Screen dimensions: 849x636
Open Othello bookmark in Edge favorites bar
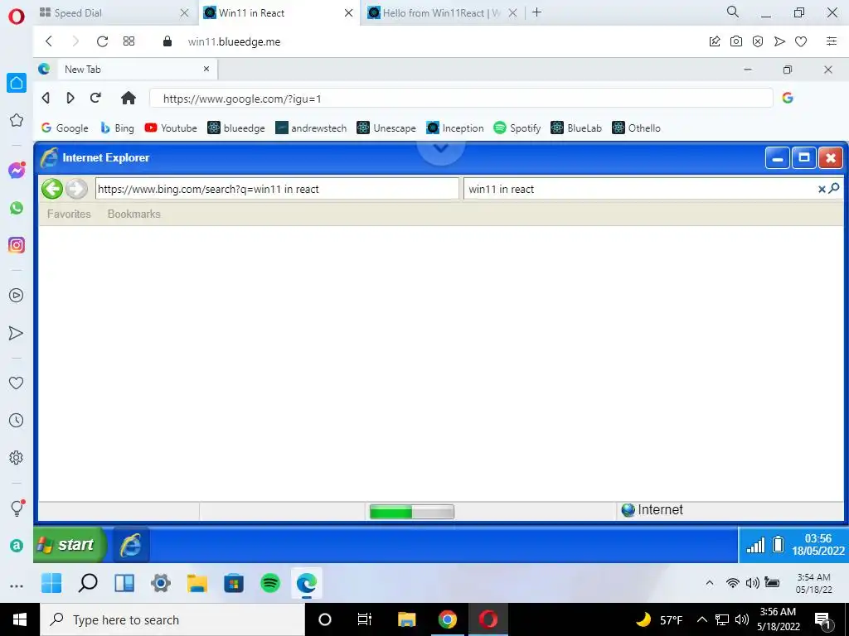636,128
